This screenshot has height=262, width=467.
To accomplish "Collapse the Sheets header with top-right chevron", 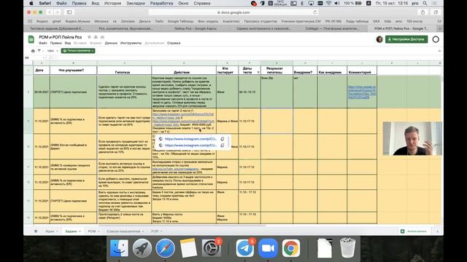I will [x=439, y=51].
